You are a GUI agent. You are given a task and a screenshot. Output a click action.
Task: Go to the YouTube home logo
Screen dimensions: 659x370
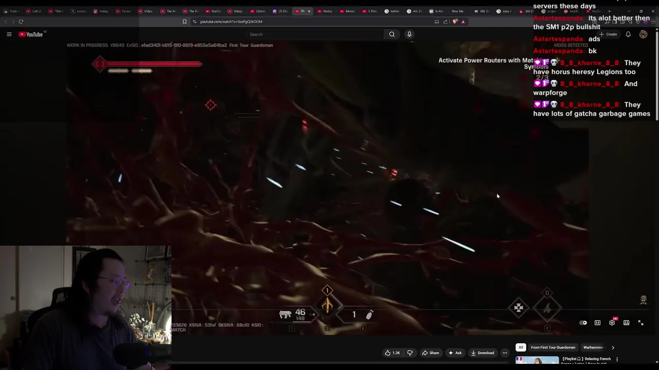[31, 34]
